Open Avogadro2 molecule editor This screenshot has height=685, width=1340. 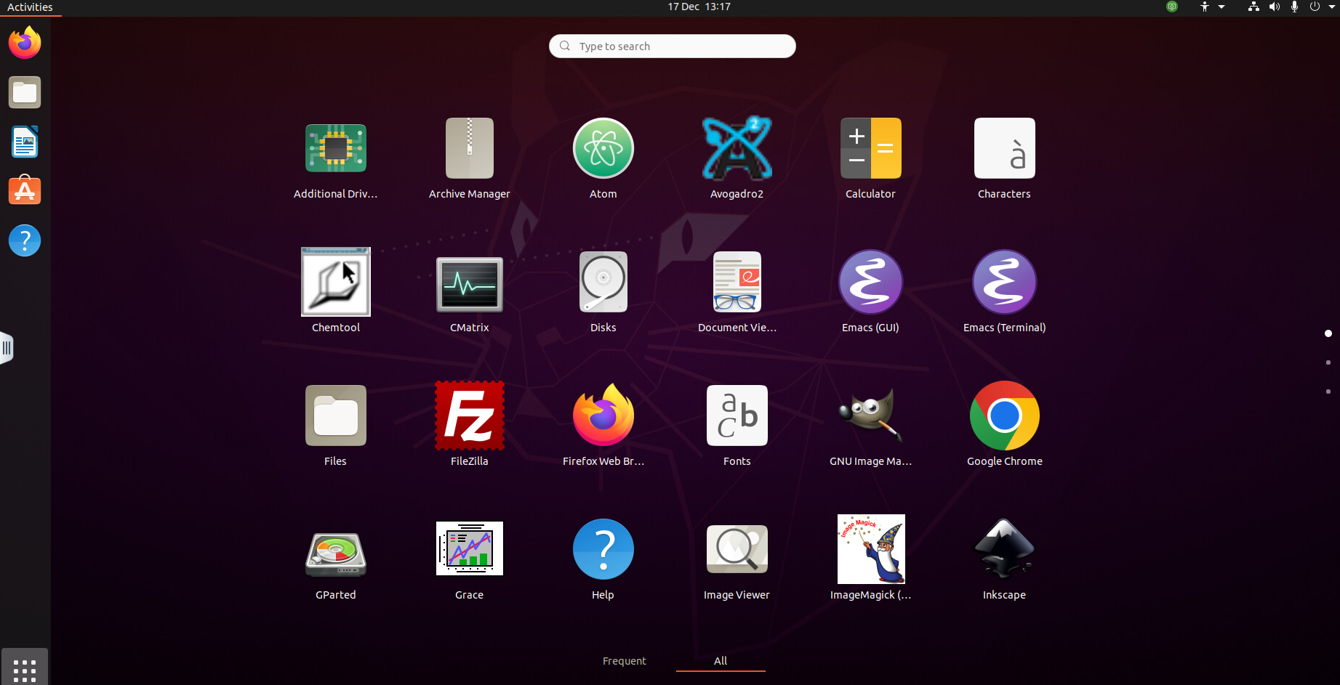(x=737, y=149)
